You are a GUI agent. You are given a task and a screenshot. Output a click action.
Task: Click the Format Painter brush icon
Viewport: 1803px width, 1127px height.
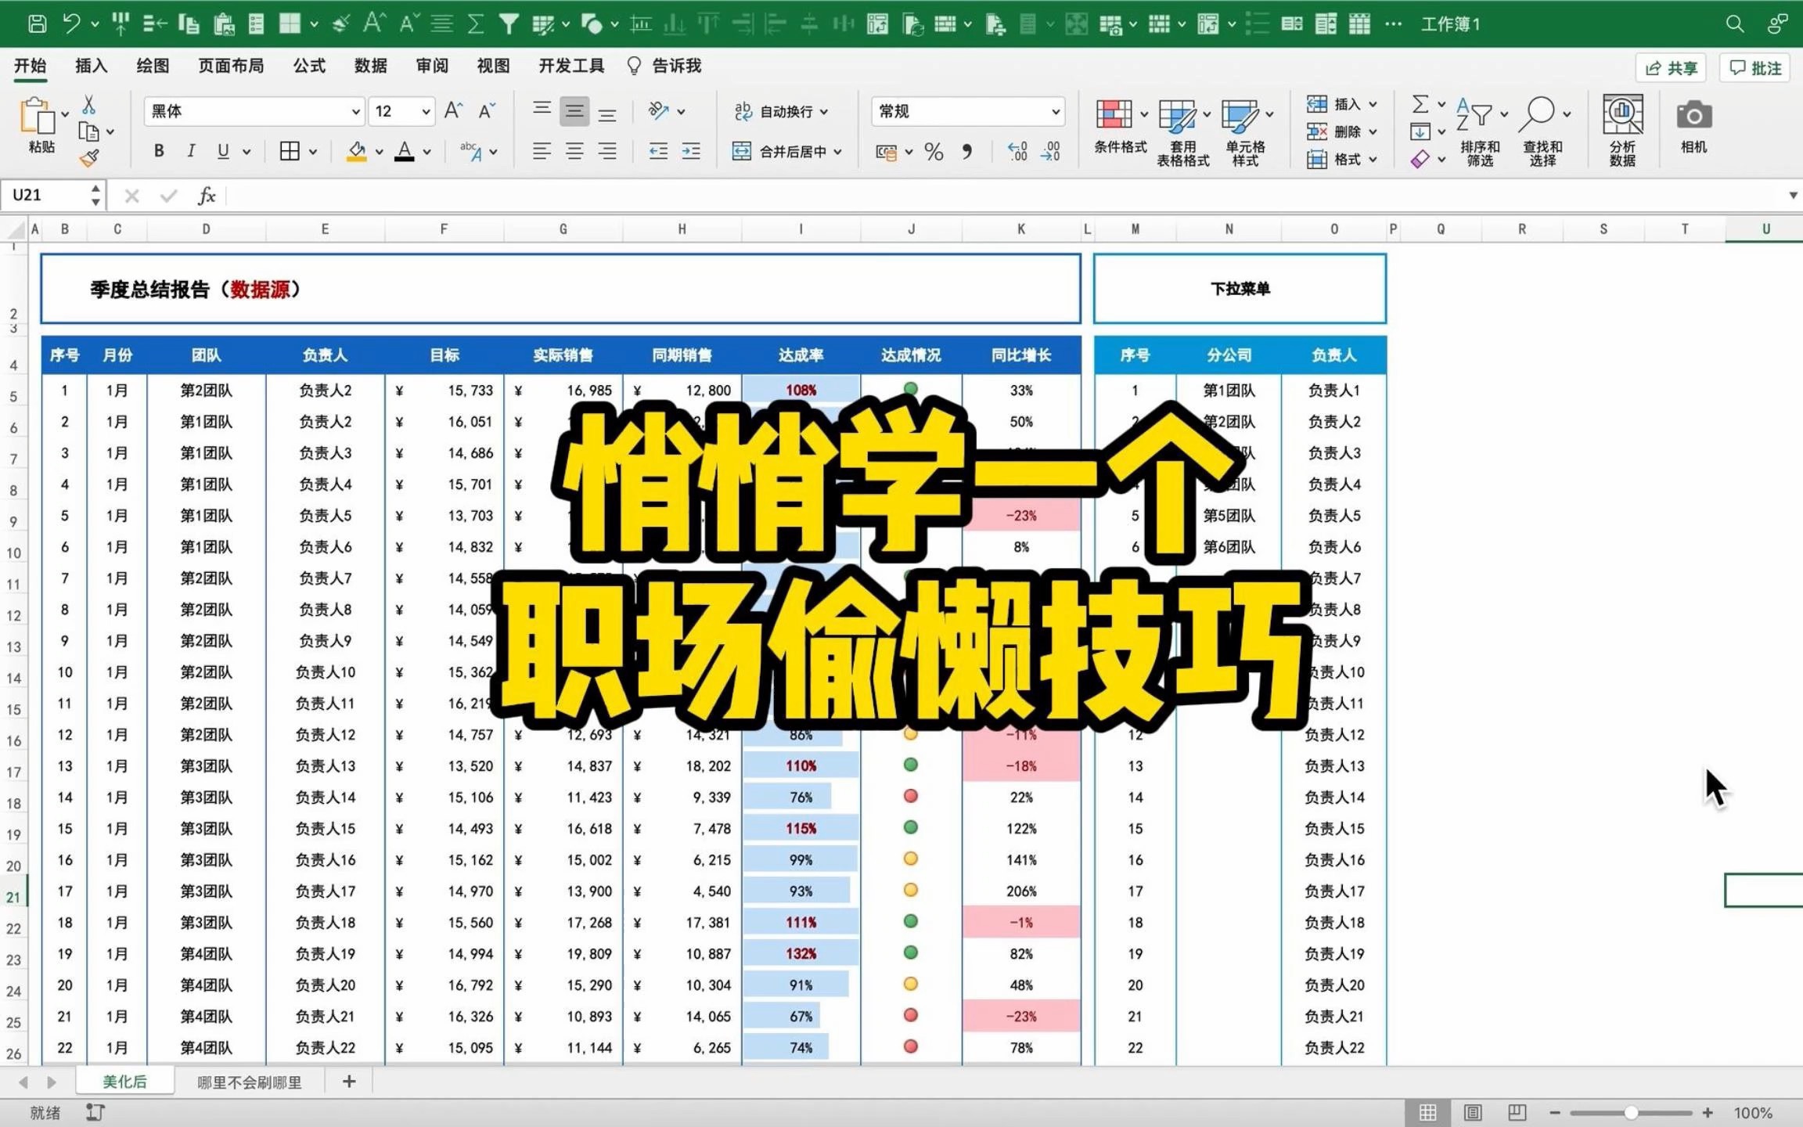pos(88,158)
